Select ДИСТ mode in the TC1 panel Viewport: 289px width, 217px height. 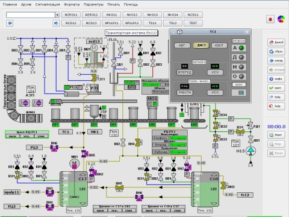[201, 45]
